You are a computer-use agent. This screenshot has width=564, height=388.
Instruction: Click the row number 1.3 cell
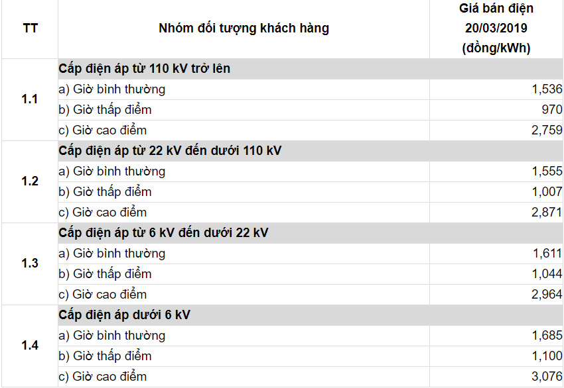30,264
